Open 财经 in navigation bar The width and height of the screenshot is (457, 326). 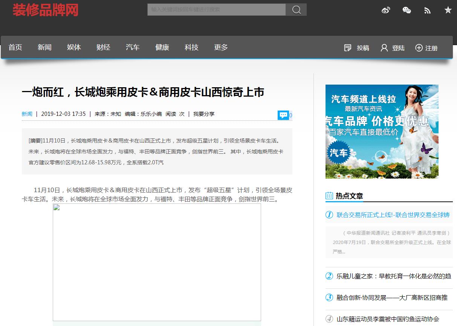[x=103, y=47]
